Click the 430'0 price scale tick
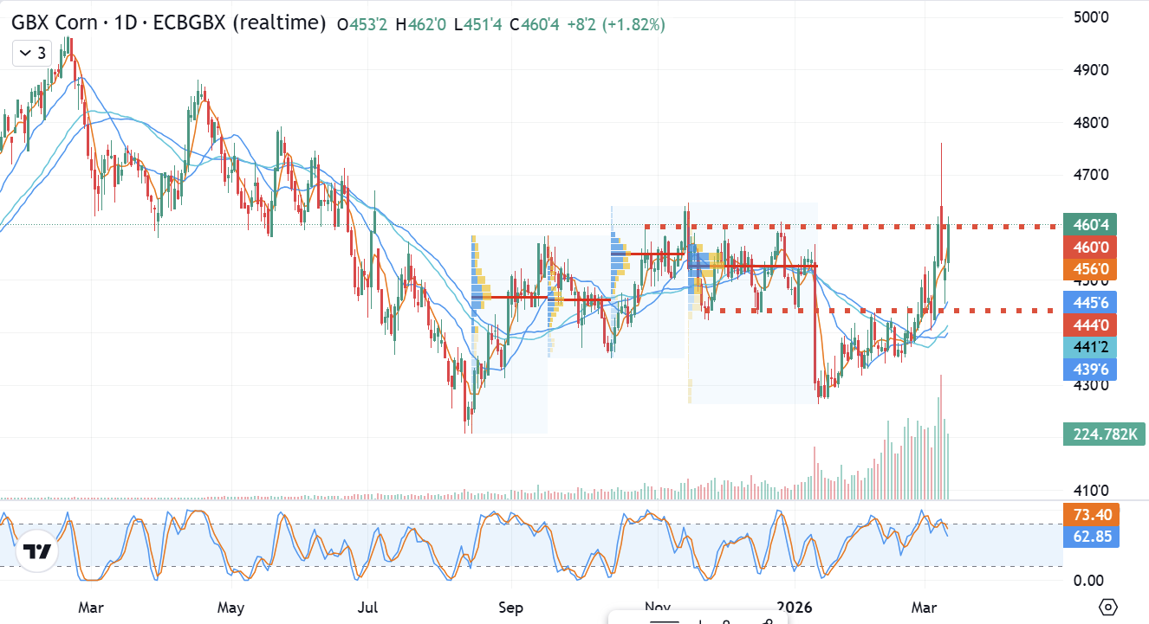The height and width of the screenshot is (624, 1149). point(1092,385)
